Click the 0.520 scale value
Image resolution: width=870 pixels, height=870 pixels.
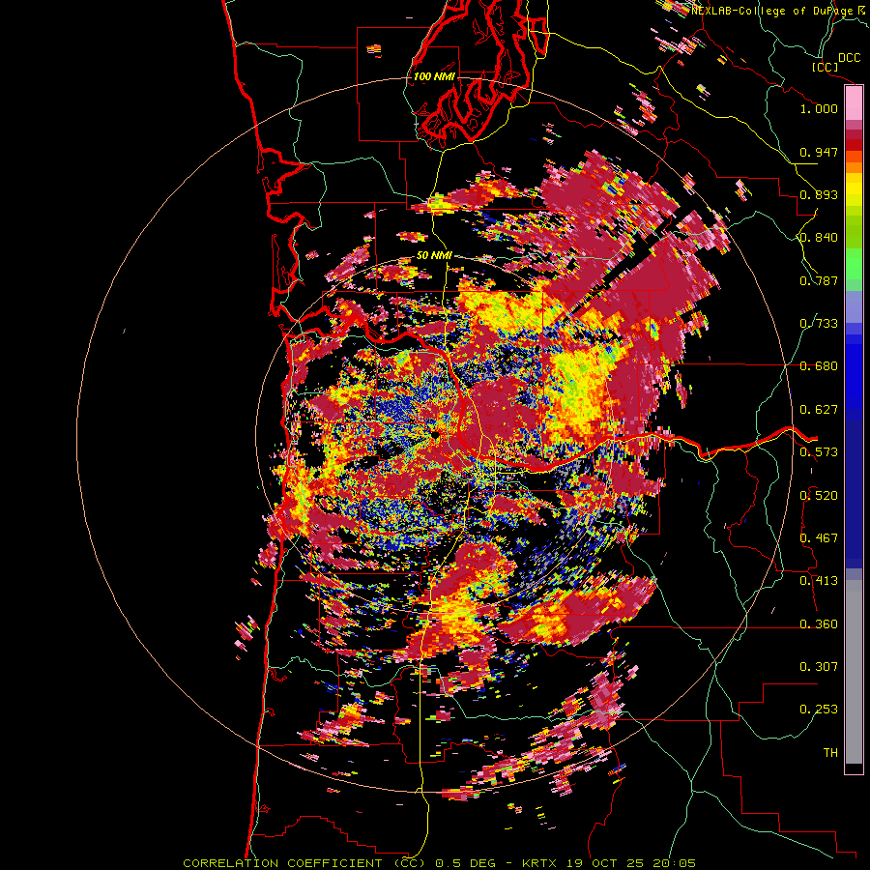(819, 496)
